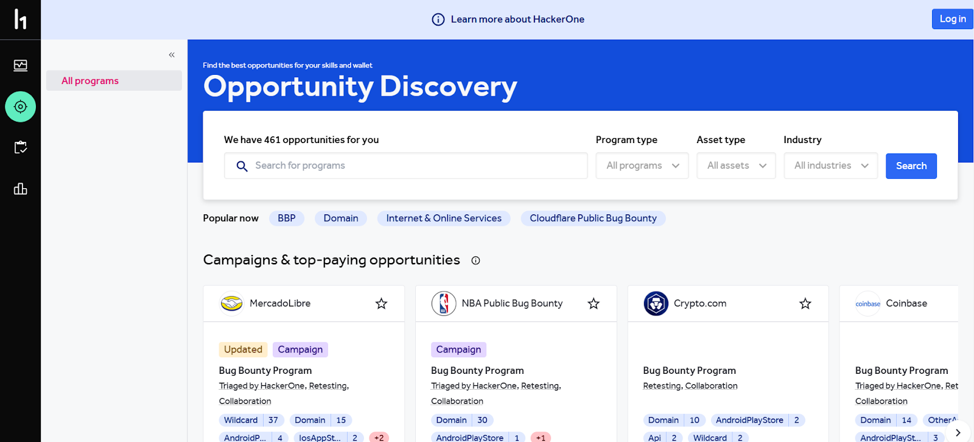
Task: Star the NBA Public Bug Bounty program
Action: (x=594, y=303)
